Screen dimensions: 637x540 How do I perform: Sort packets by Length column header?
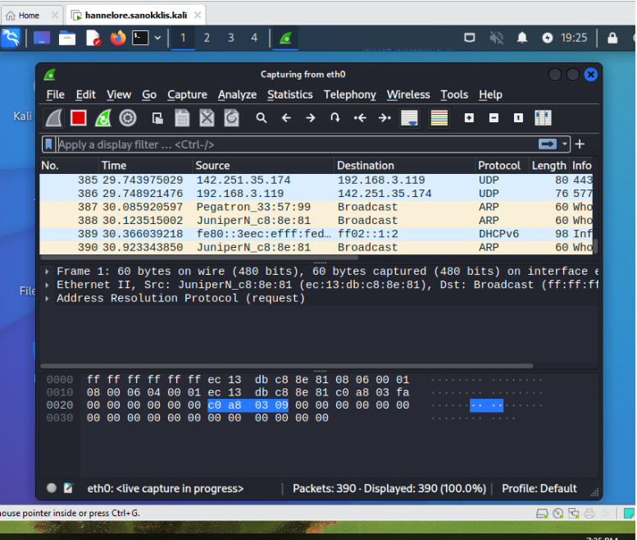click(x=549, y=166)
